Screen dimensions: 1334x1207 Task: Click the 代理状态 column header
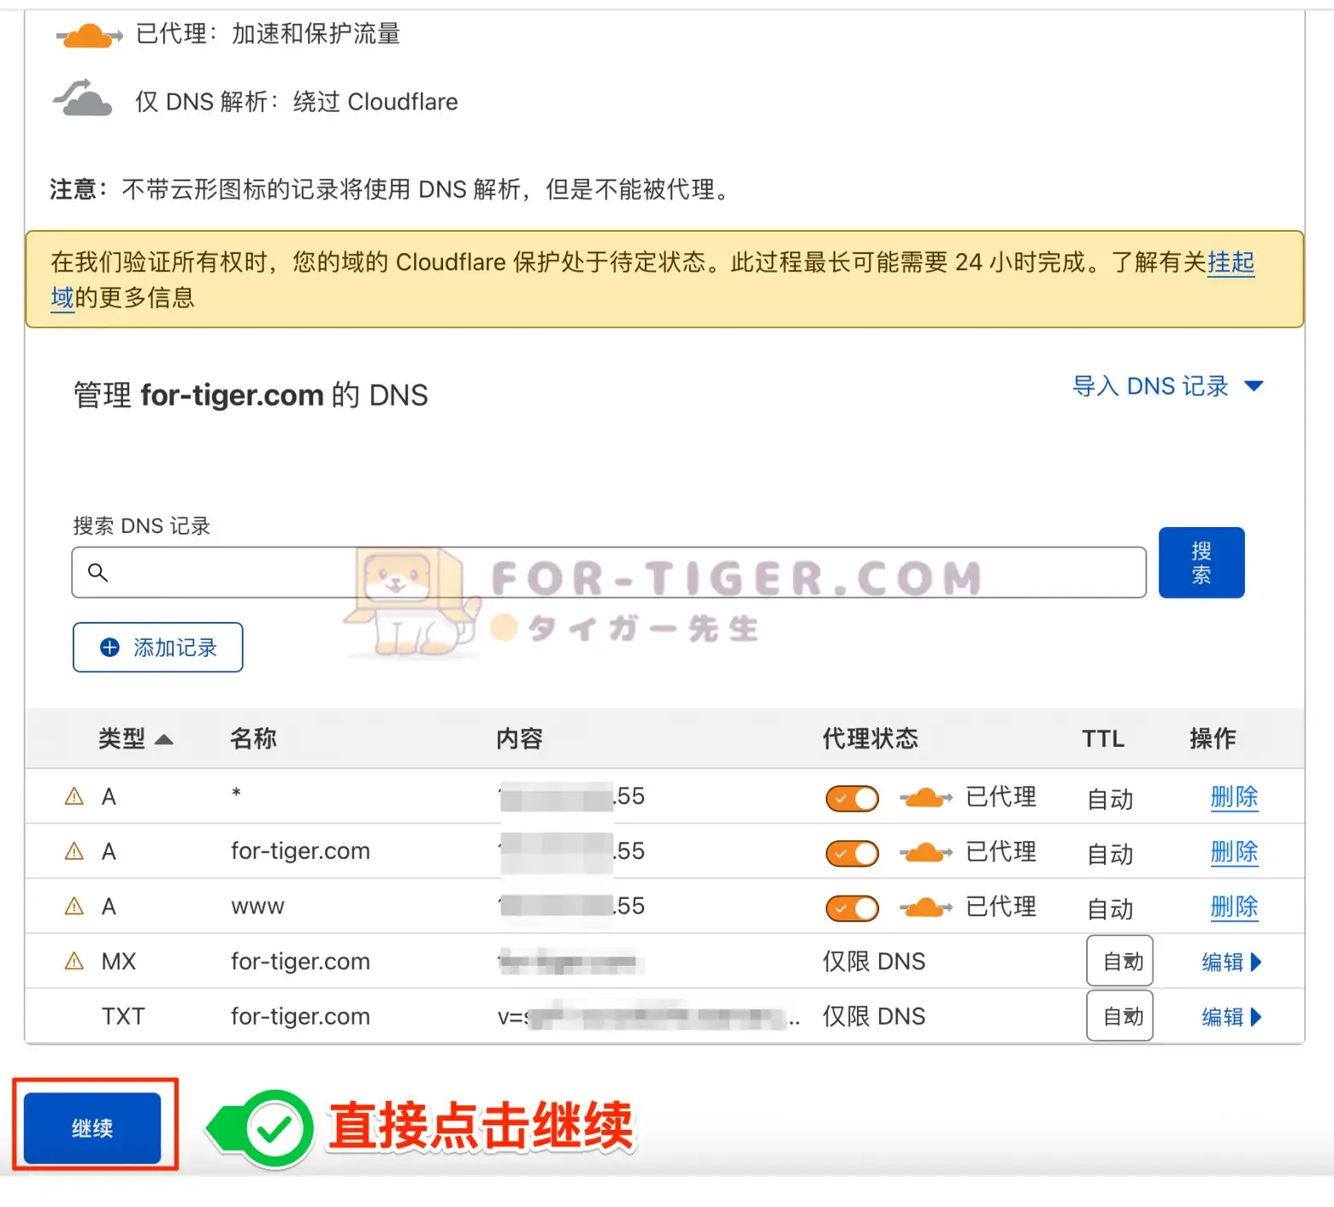point(870,738)
